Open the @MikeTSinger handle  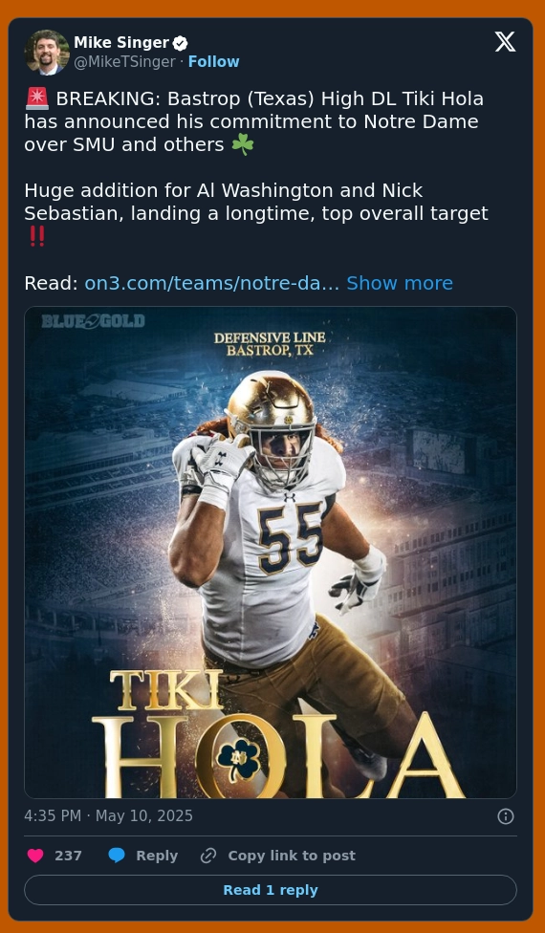(x=124, y=62)
